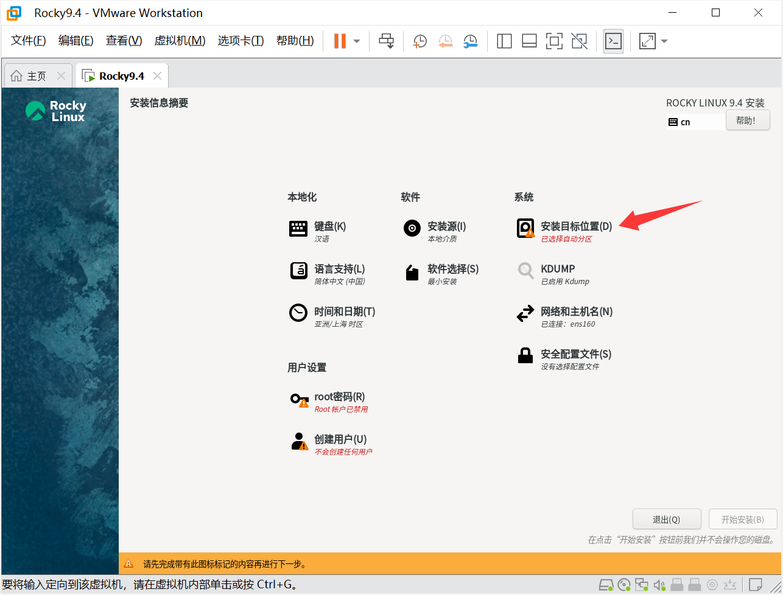This screenshot has width=783, height=595.
Task: Open the 虚拟机(M) menu
Action: (x=180, y=41)
